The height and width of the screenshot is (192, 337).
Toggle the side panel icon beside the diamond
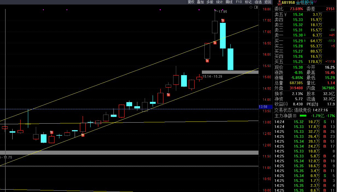click(256, 7)
